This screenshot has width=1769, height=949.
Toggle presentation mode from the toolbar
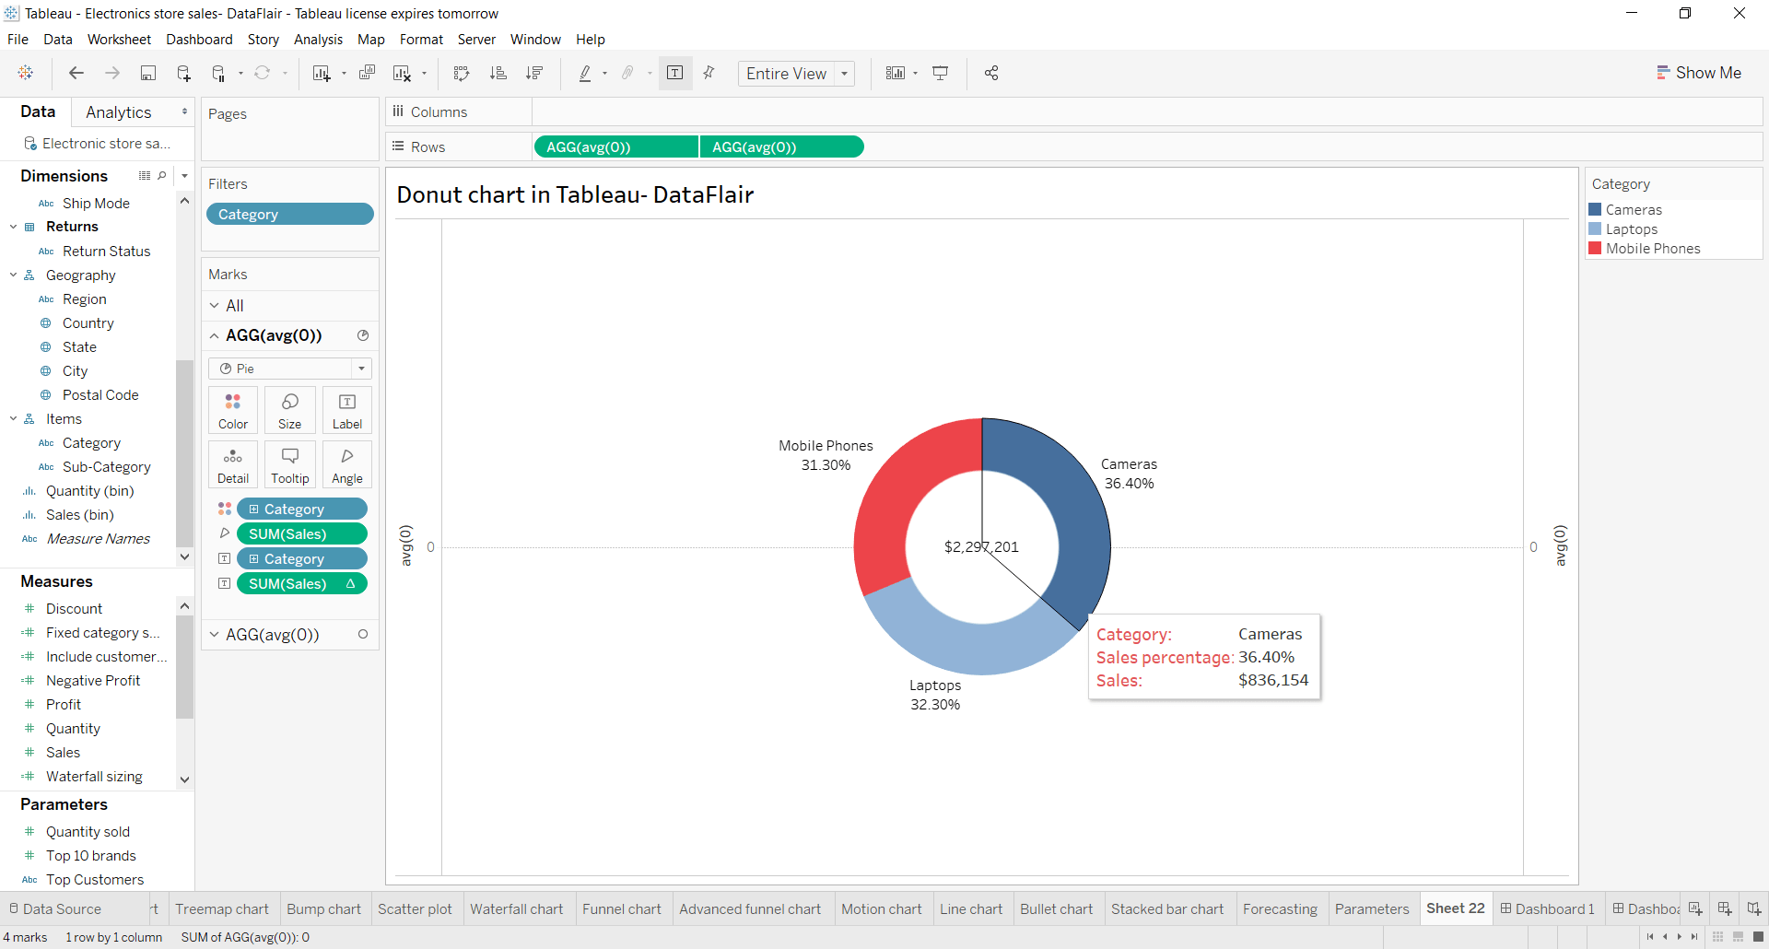click(939, 73)
